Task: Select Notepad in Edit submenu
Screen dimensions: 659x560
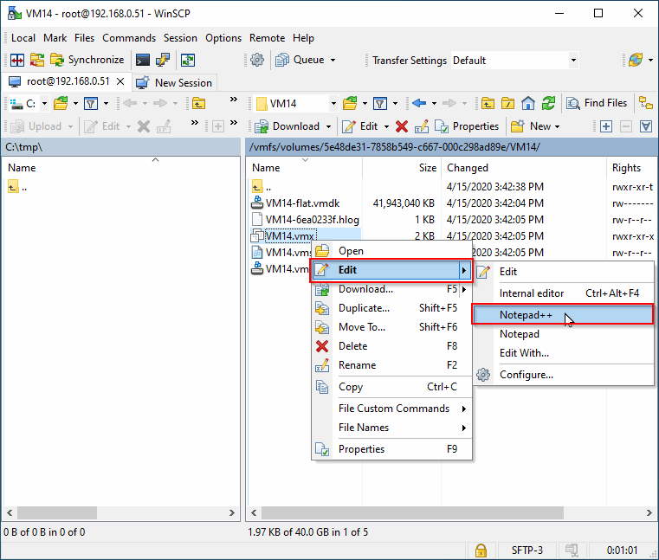Action: 563,334
